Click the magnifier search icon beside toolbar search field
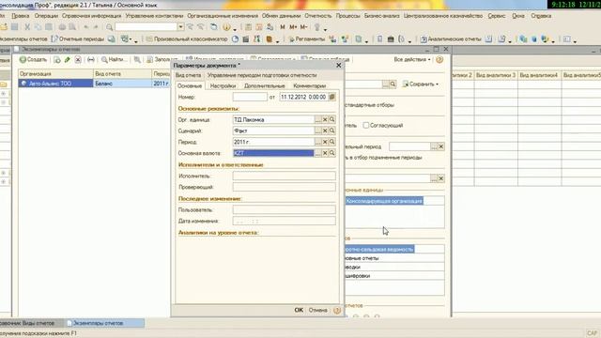601x338 pixels. click(109, 27)
